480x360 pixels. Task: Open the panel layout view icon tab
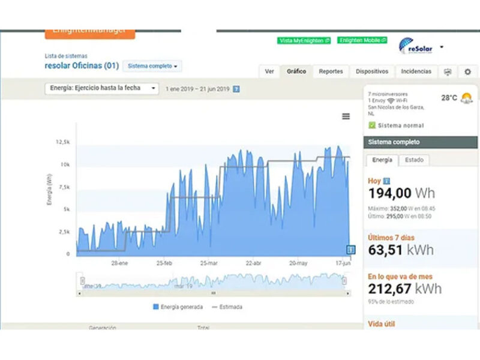pos(448,72)
